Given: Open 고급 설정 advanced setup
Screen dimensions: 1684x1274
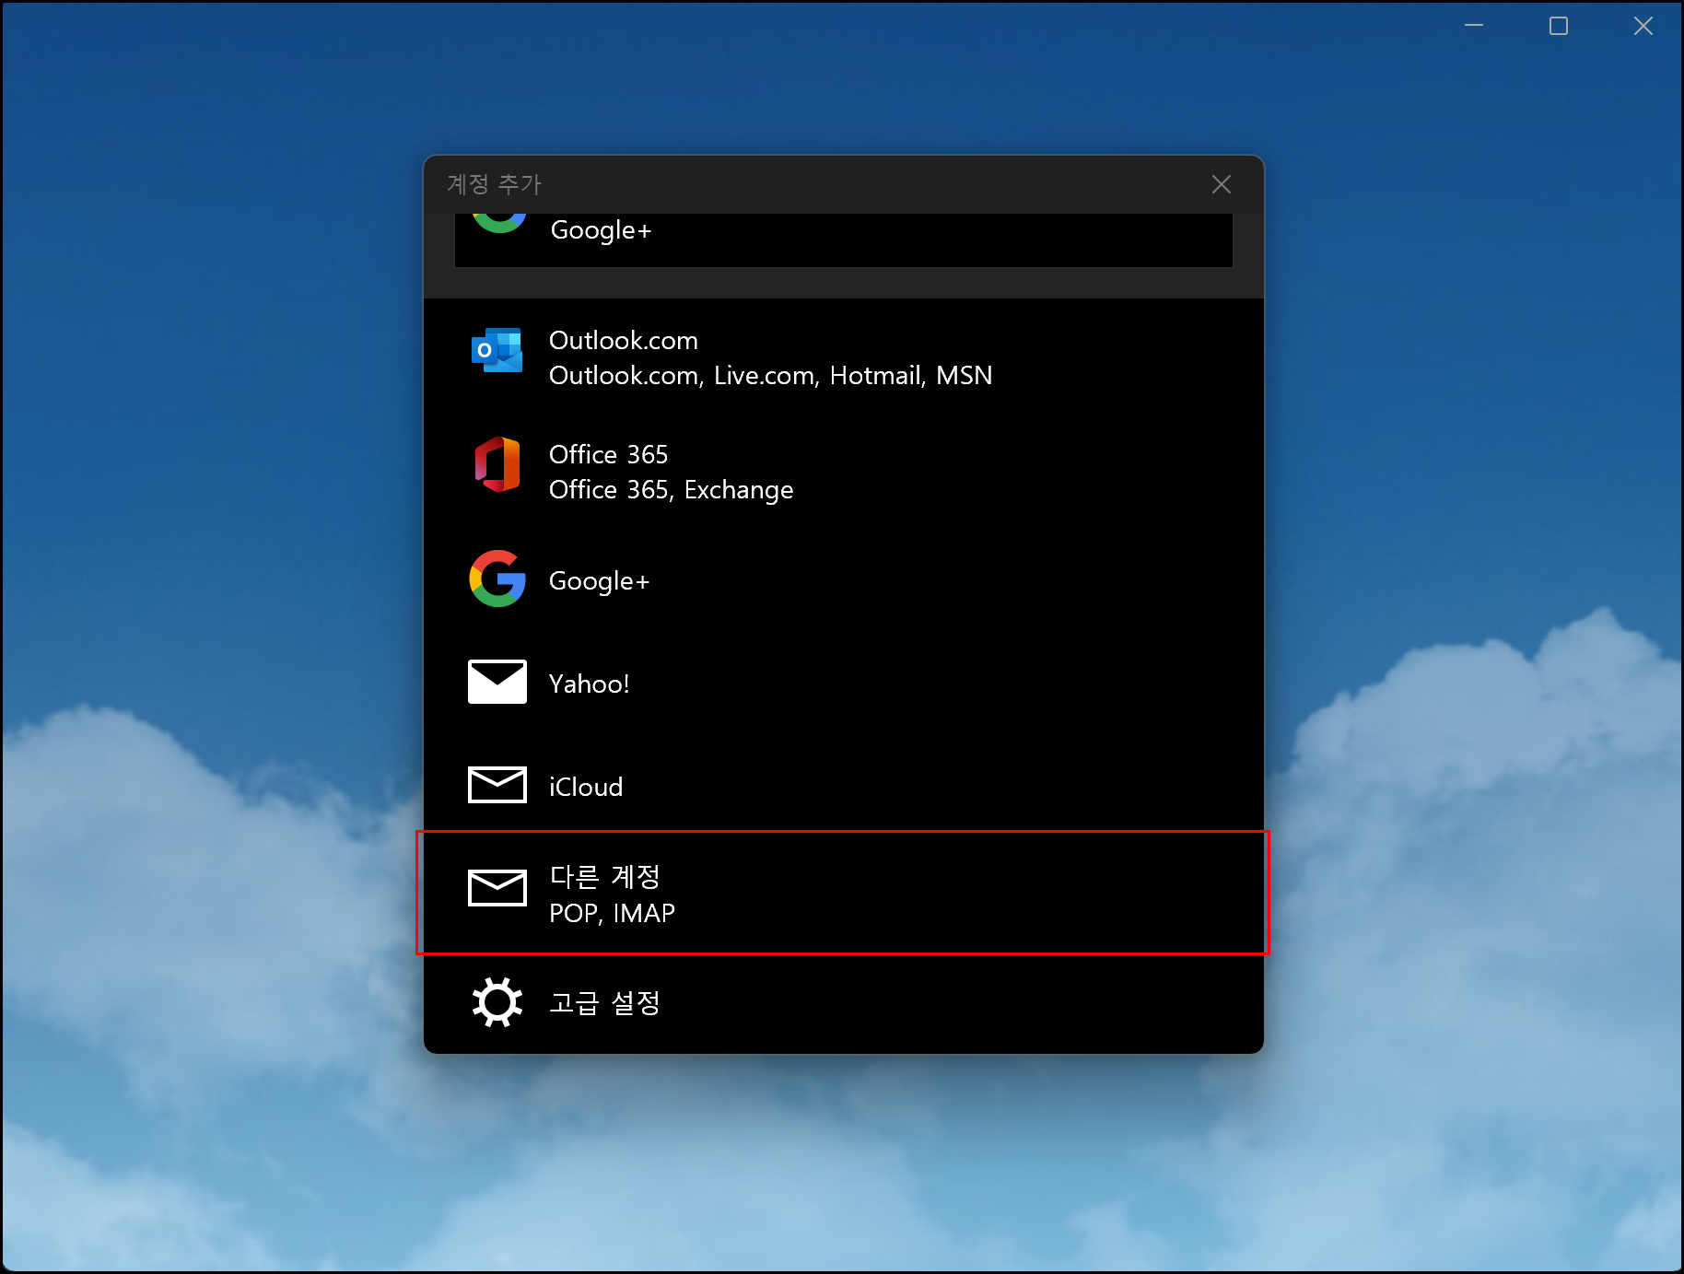Looking at the screenshot, I should 844,1002.
